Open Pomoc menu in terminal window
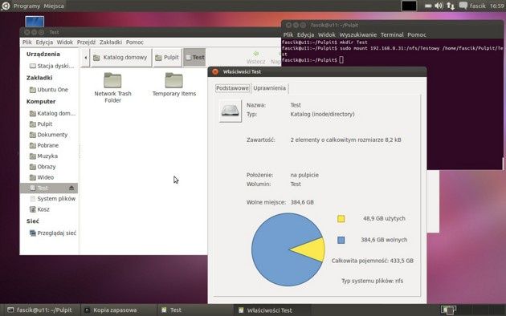This screenshot has height=316, width=506. tap(417, 34)
